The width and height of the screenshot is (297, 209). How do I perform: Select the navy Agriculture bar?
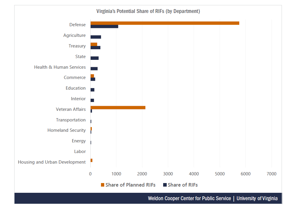click(x=96, y=37)
